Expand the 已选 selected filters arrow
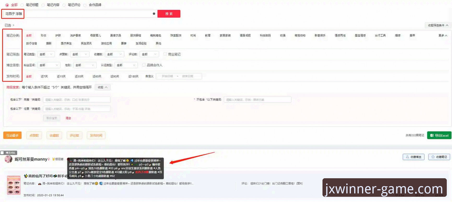Viewport: 452px width, 202px height. tap(14, 25)
